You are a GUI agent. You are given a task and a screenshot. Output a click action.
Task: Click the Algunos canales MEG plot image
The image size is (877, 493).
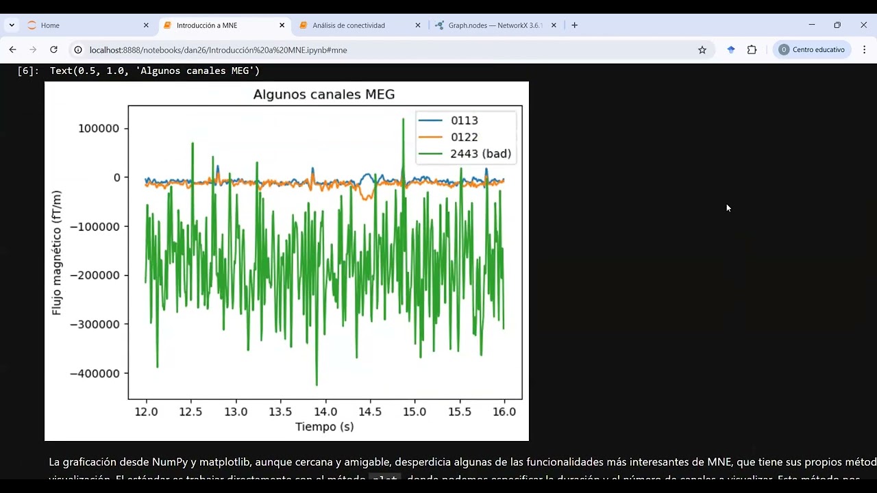(286, 261)
